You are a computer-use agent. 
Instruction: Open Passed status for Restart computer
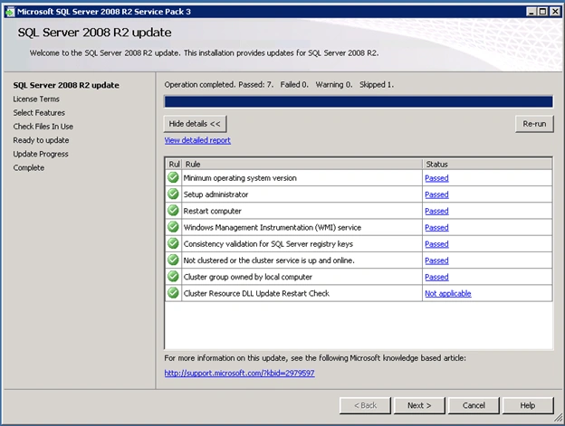[x=436, y=212]
